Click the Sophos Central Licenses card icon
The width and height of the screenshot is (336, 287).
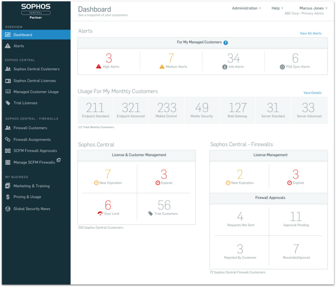click(8, 81)
